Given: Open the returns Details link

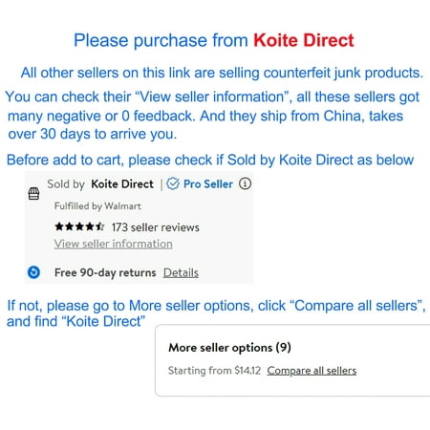Looking at the screenshot, I should (x=181, y=272).
